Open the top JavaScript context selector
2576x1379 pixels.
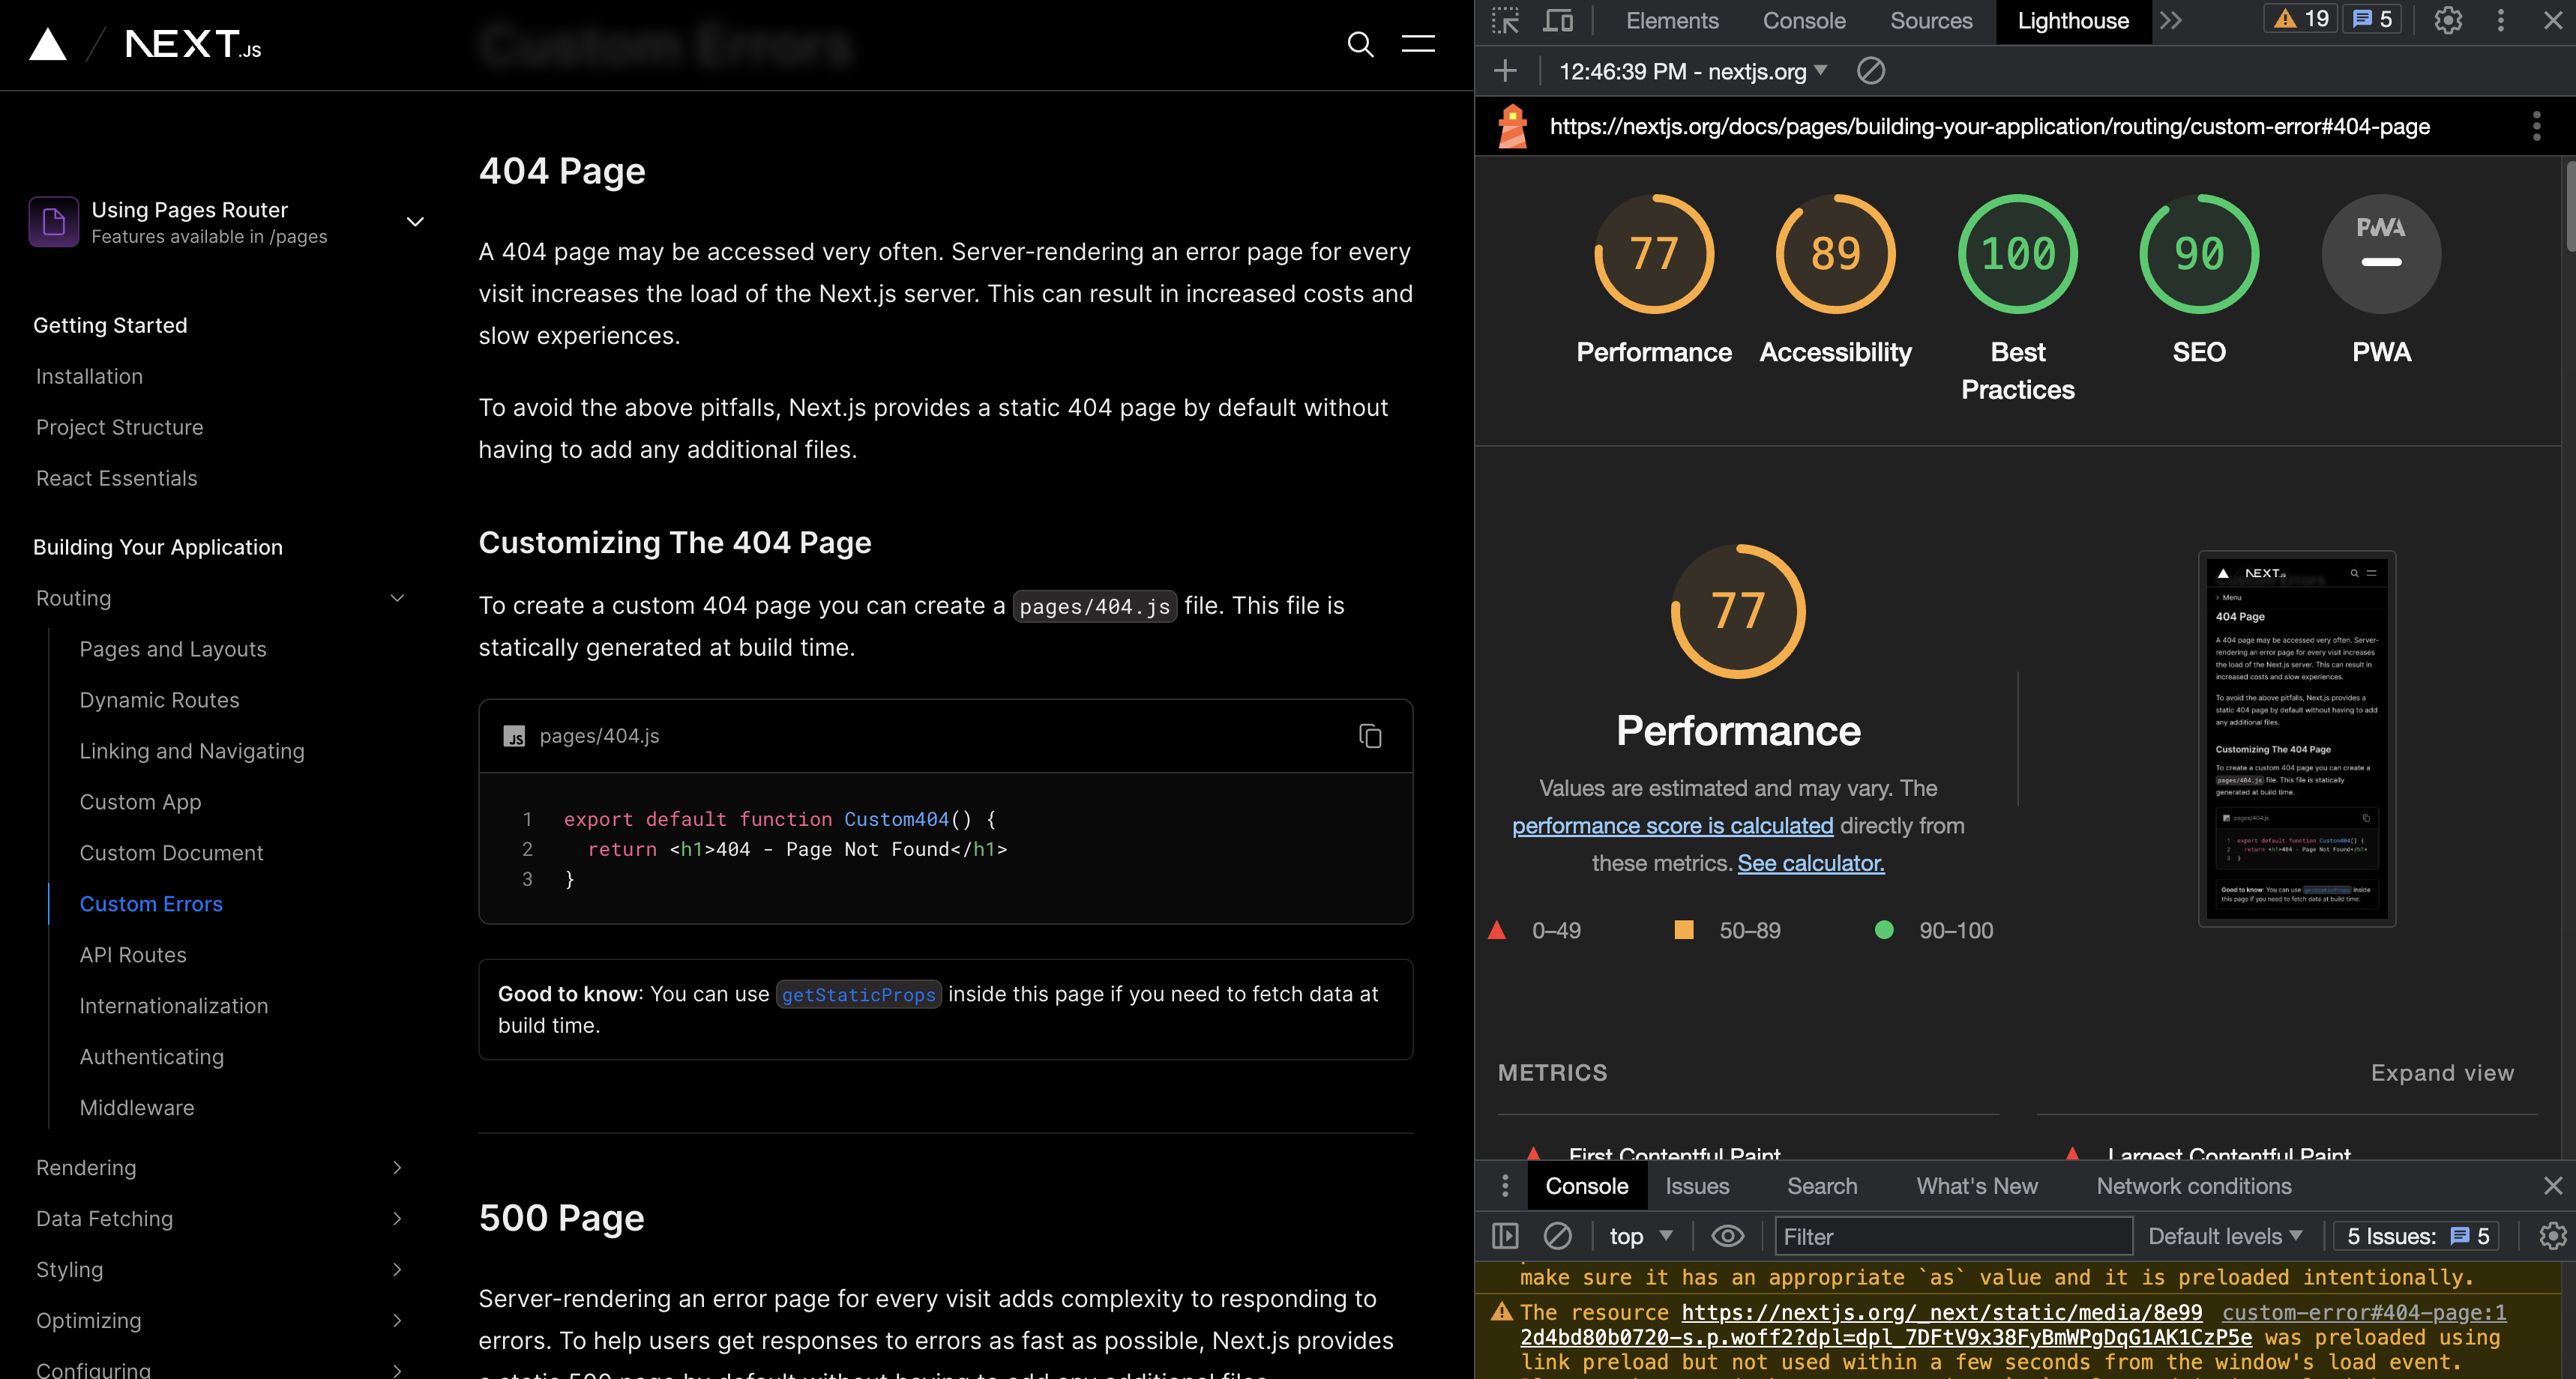click(x=1640, y=1236)
